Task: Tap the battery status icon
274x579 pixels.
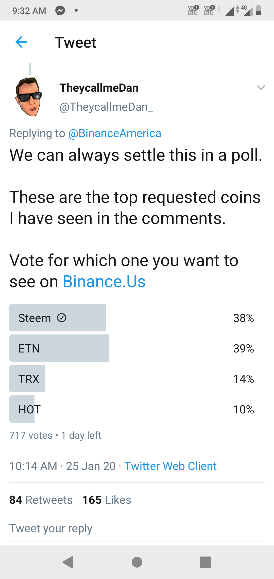Action: pos(259,10)
